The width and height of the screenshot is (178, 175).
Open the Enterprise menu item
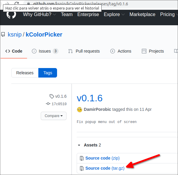pos(88,15)
